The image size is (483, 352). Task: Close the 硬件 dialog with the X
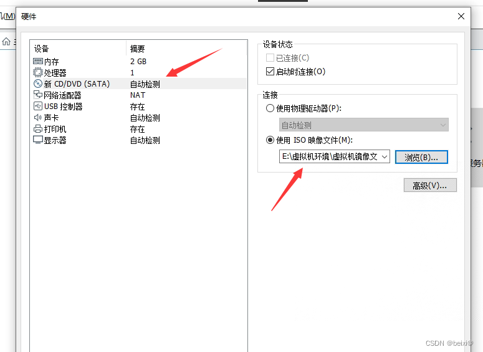[x=461, y=16]
